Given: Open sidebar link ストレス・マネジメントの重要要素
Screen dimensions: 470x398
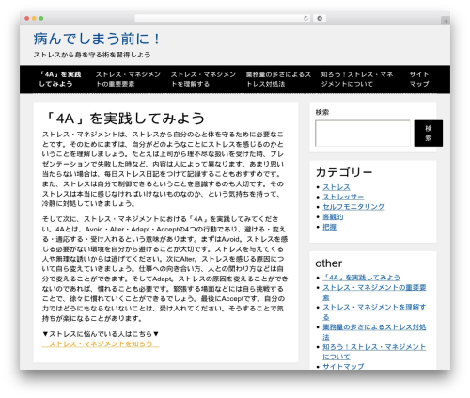Looking at the screenshot, I should 374,293.
